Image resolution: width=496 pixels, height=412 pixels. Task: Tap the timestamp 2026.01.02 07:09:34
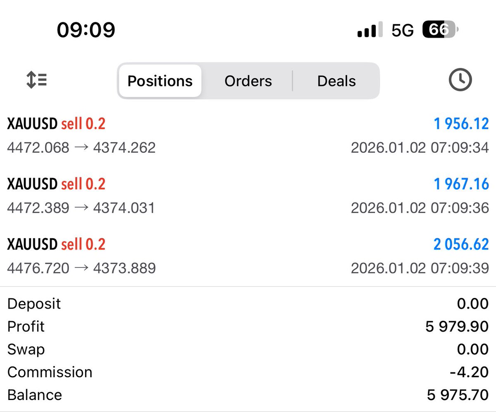coord(420,148)
